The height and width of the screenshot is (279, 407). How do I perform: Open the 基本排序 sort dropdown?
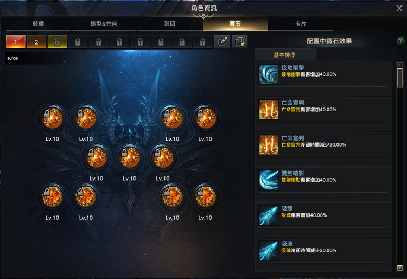coord(285,55)
